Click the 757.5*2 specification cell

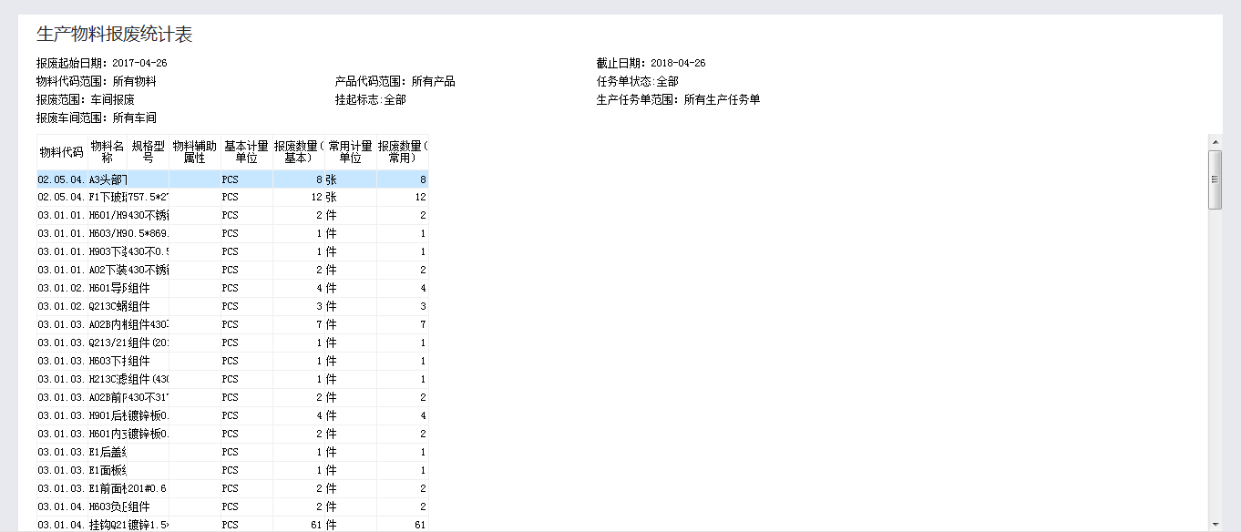click(149, 197)
